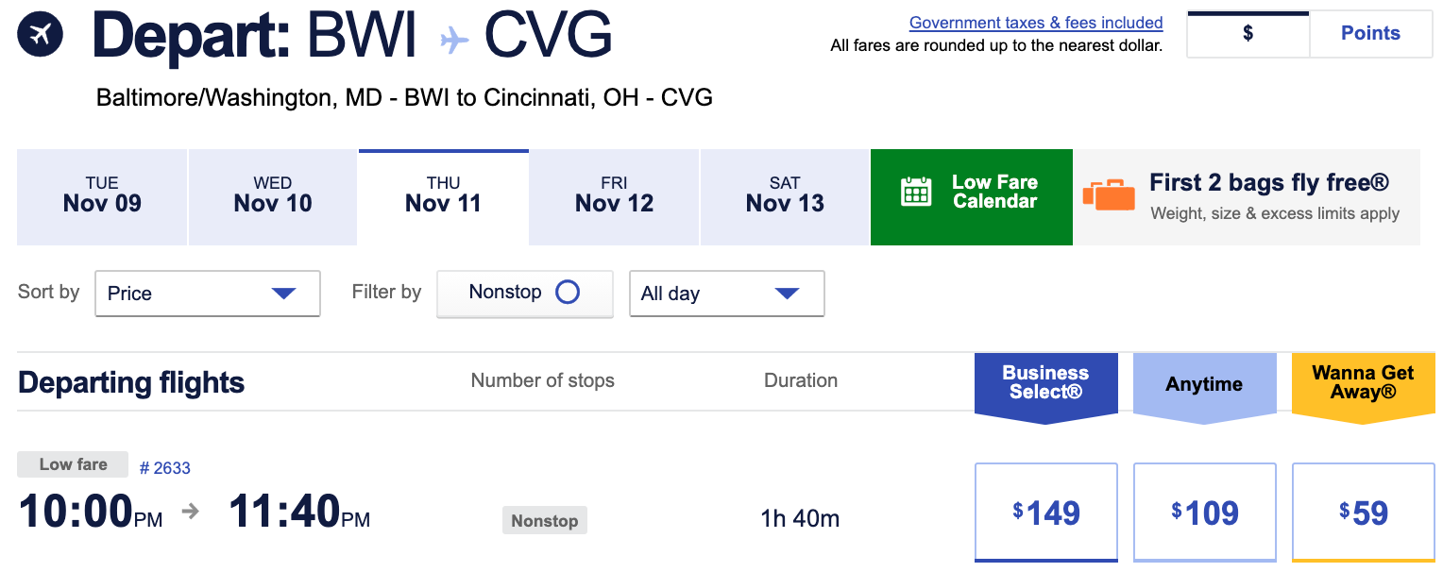Select the $59 Wanna Get Away fare
Viewport: 1443px width, 572px height.
click(1363, 511)
